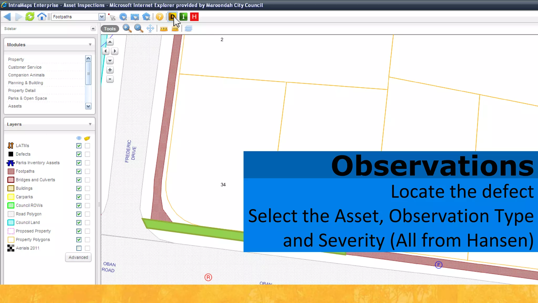The width and height of the screenshot is (538, 303).
Task: Open Help with the question mark icon
Action: point(159,17)
